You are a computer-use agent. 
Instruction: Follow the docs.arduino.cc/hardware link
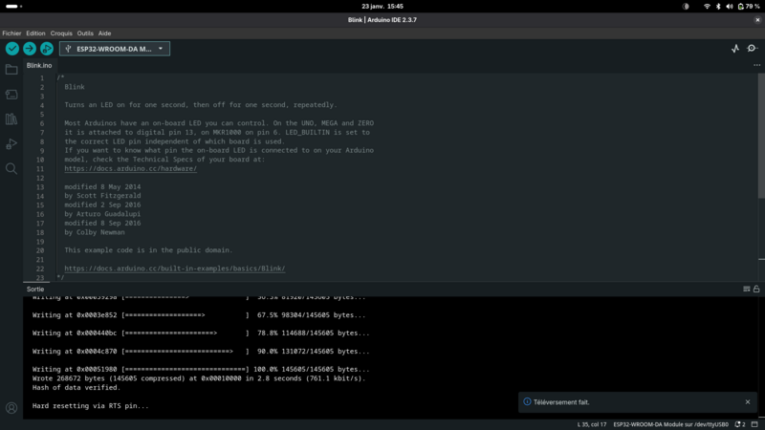(130, 169)
